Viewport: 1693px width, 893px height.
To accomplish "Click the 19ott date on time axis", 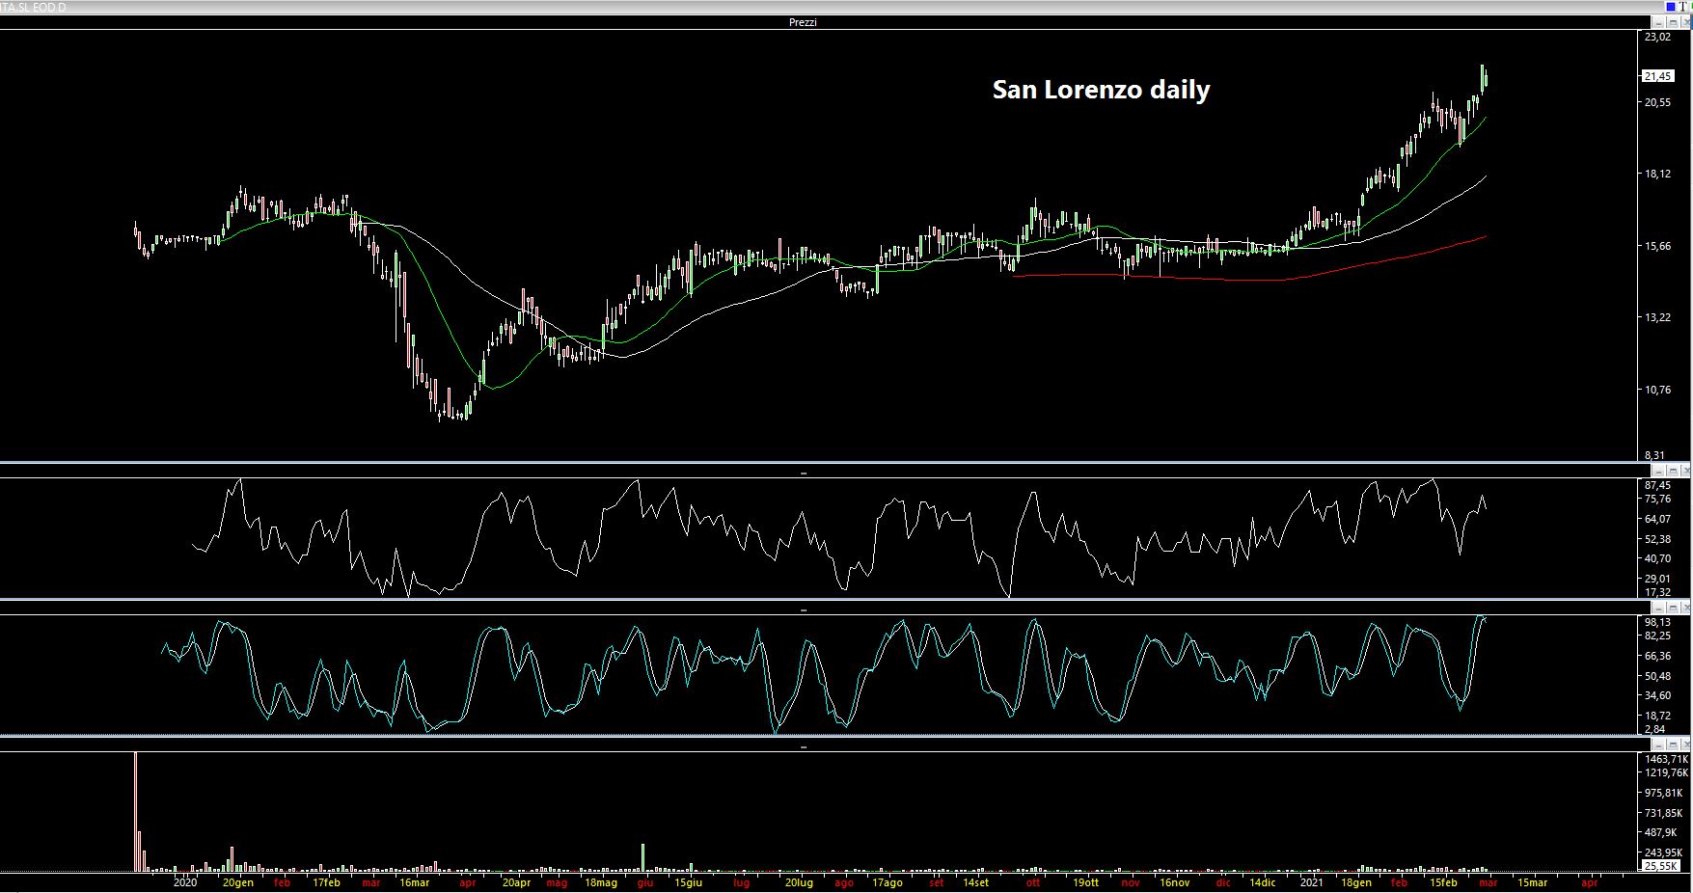I will pyautogui.click(x=1085, y=882).
